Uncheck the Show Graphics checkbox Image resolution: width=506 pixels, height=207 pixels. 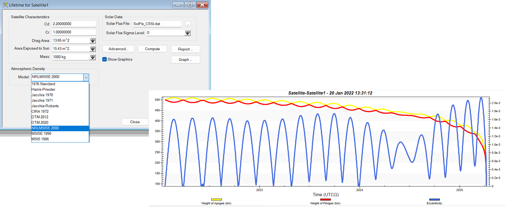(x=104, y=59)
